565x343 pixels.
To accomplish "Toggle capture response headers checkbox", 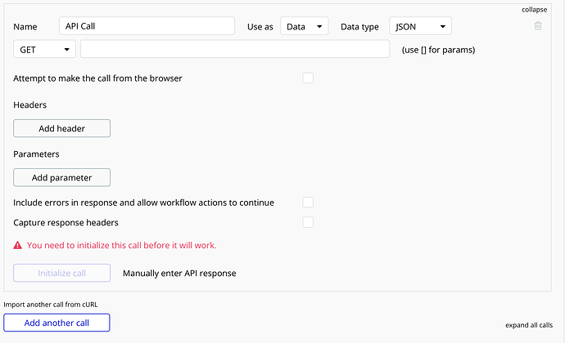I will [x=308, y=222].
